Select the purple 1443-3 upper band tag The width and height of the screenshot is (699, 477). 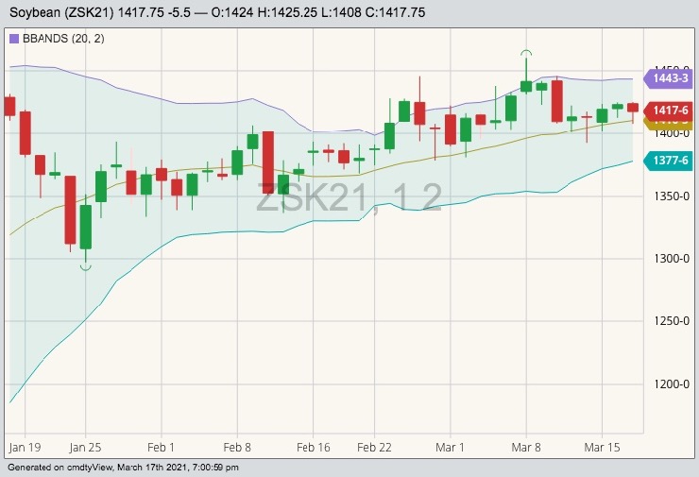pyautogui.click(x=670, y=78)
